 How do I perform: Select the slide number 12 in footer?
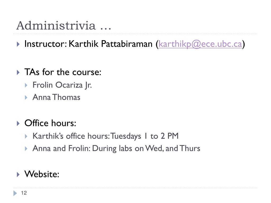pos(24,193)
